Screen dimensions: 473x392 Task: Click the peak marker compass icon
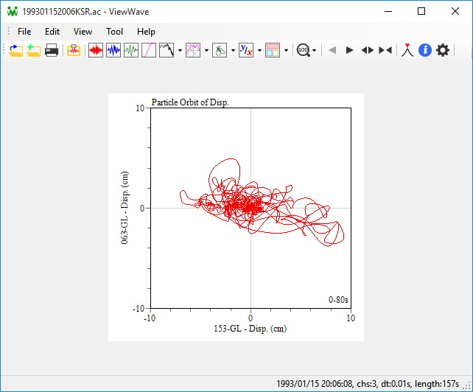pyautogui.click(x=407, y=50)
